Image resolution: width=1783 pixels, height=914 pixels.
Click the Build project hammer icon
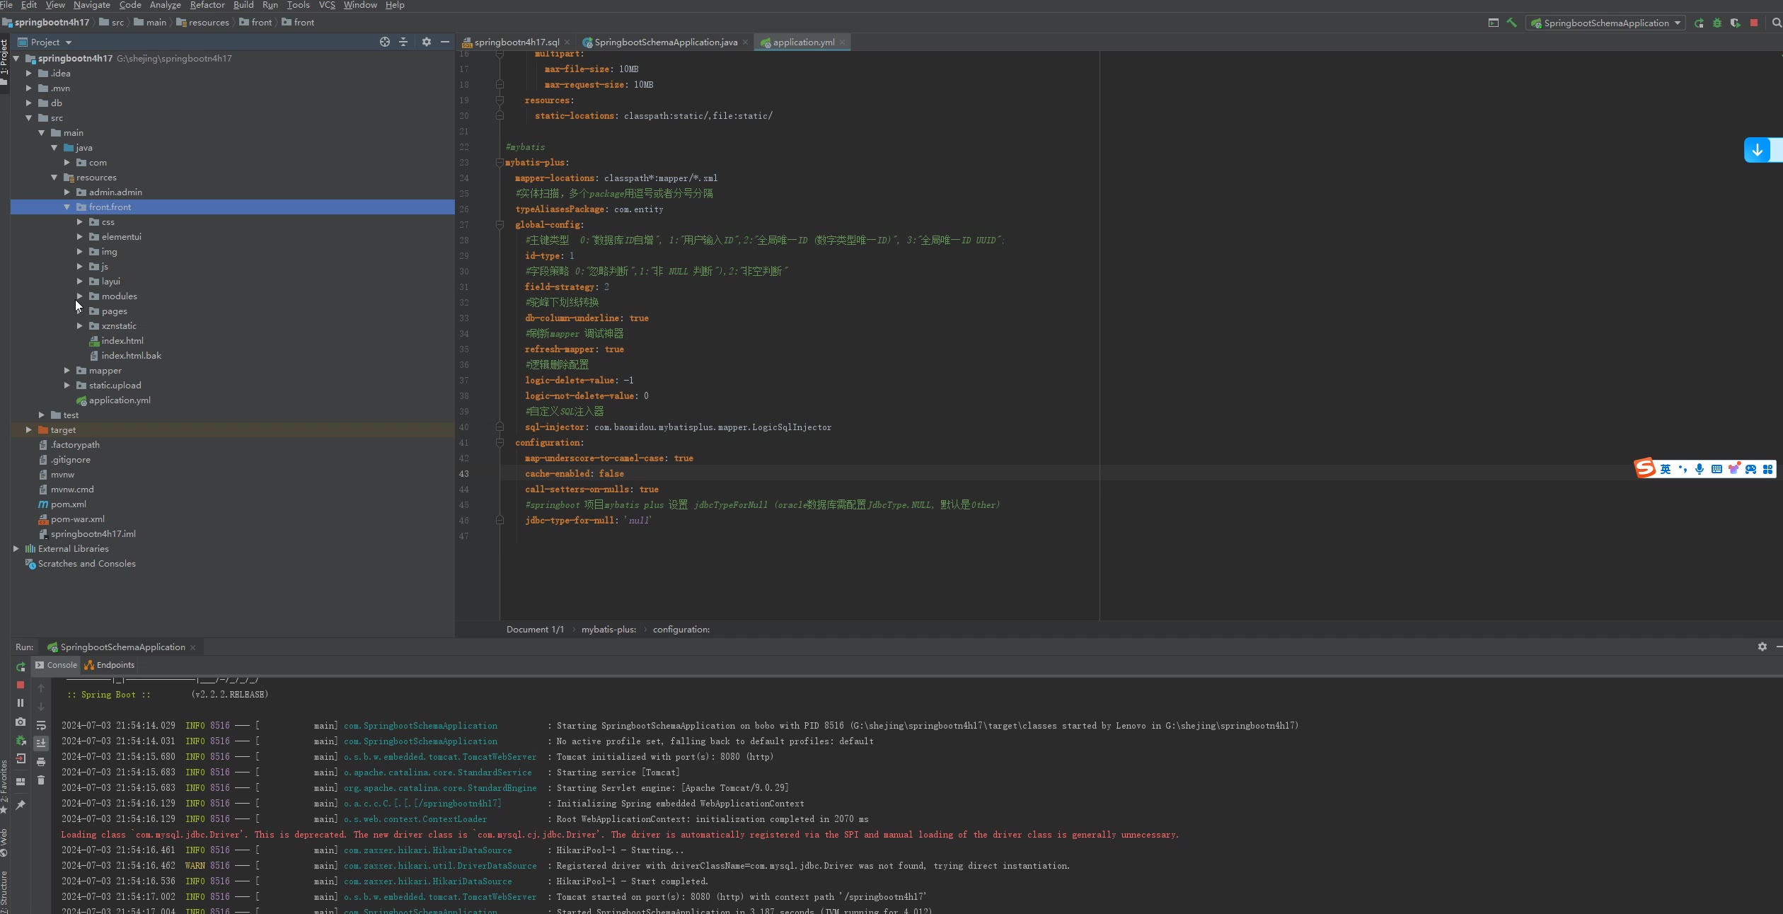tap(1511, 23)
